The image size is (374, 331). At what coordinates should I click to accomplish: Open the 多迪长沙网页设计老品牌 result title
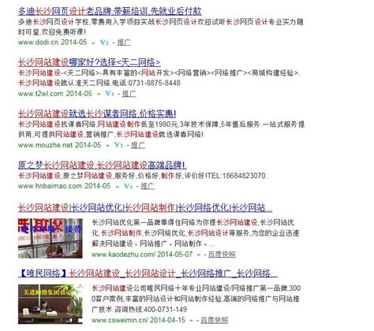click(x=110, y=11)
